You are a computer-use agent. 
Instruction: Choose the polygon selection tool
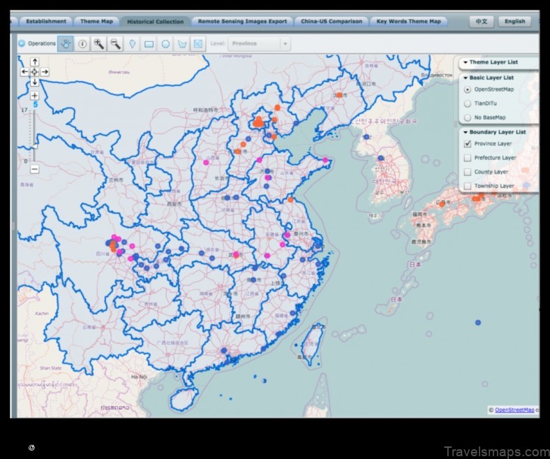tap(182, 43)
